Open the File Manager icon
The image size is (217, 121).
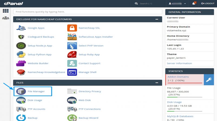tap(21, 91)
